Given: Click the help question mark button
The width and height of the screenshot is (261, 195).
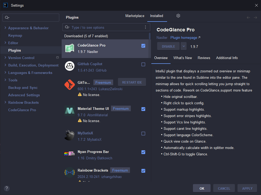Looking at the screenshot, I should (7, 188).
